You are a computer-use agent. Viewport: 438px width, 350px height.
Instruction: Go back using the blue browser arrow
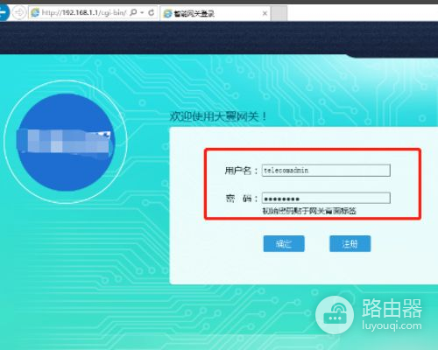[4, 12]
